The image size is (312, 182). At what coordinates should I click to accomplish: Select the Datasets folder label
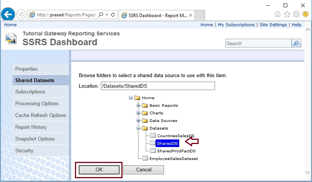(x=159, y=128)
